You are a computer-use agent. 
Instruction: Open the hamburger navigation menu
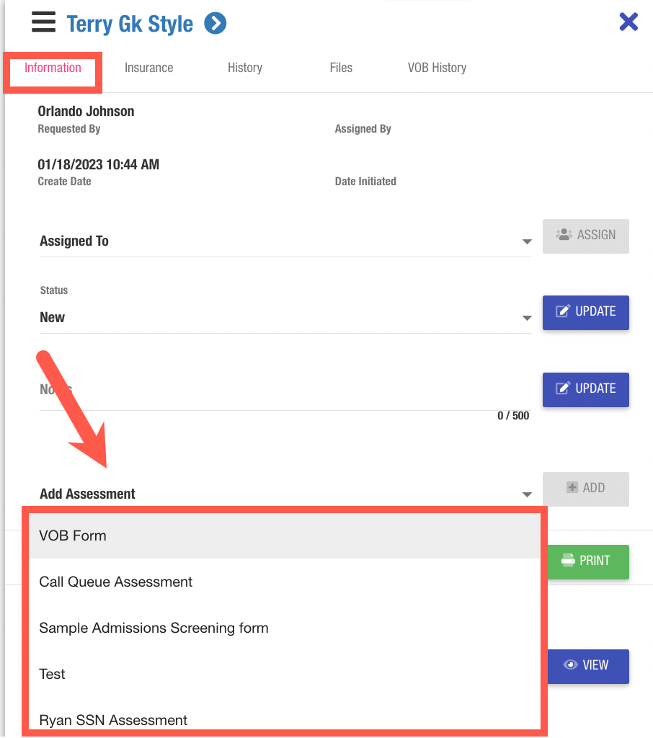point(43,22)
